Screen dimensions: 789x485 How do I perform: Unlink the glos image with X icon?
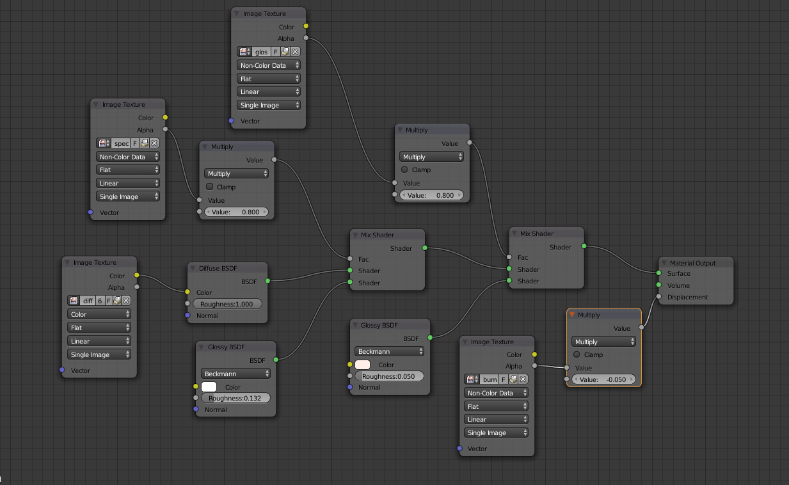295,52
